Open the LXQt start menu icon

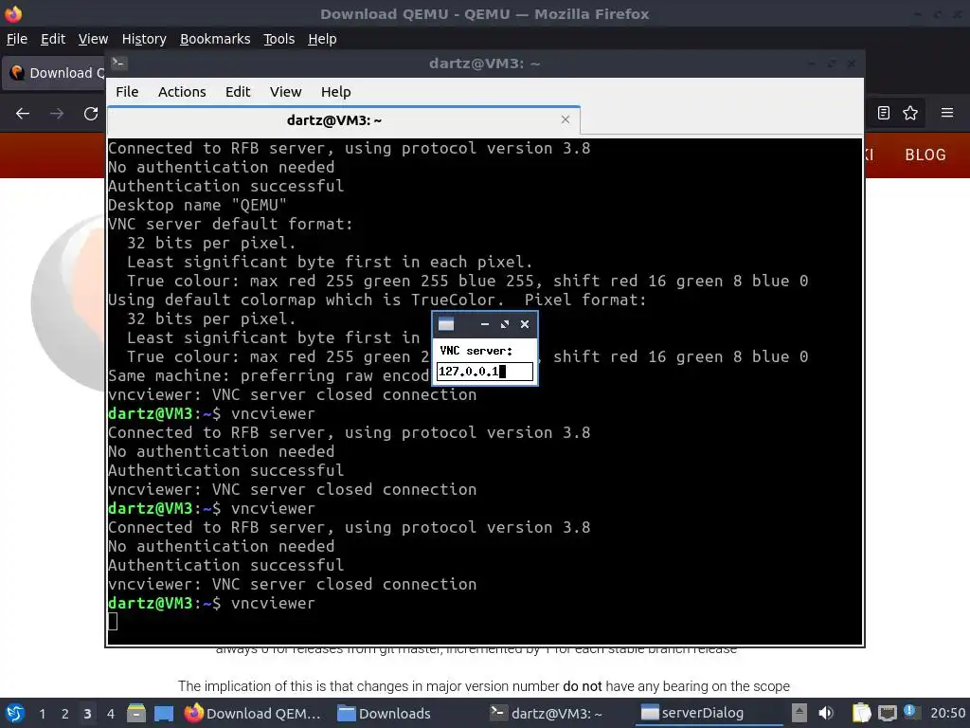point(14,713)
